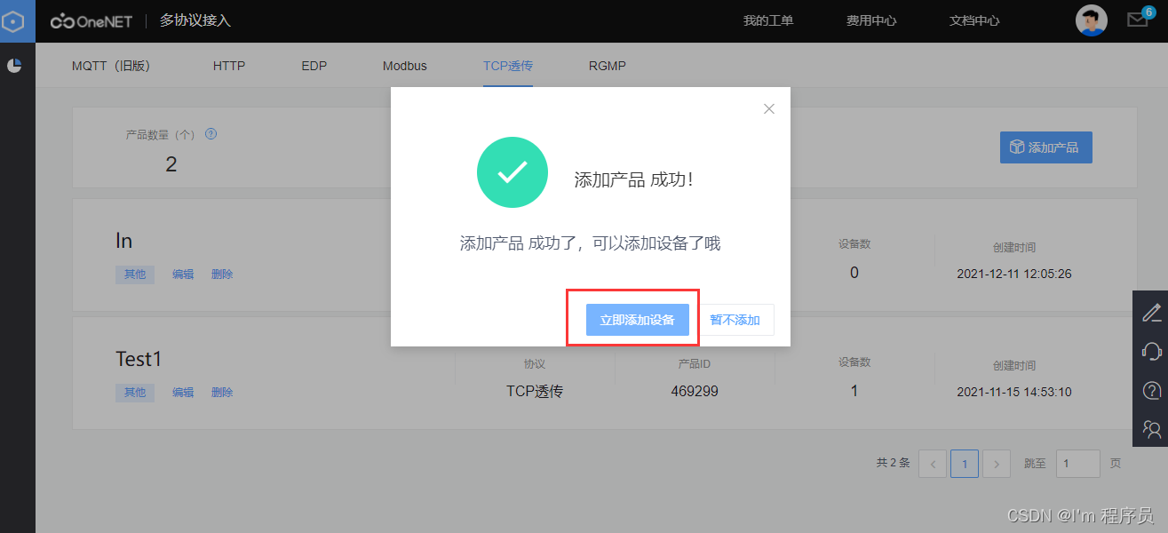Open 费用中心 from top menu
This screenshot has width=1168, height=533.
871,20
